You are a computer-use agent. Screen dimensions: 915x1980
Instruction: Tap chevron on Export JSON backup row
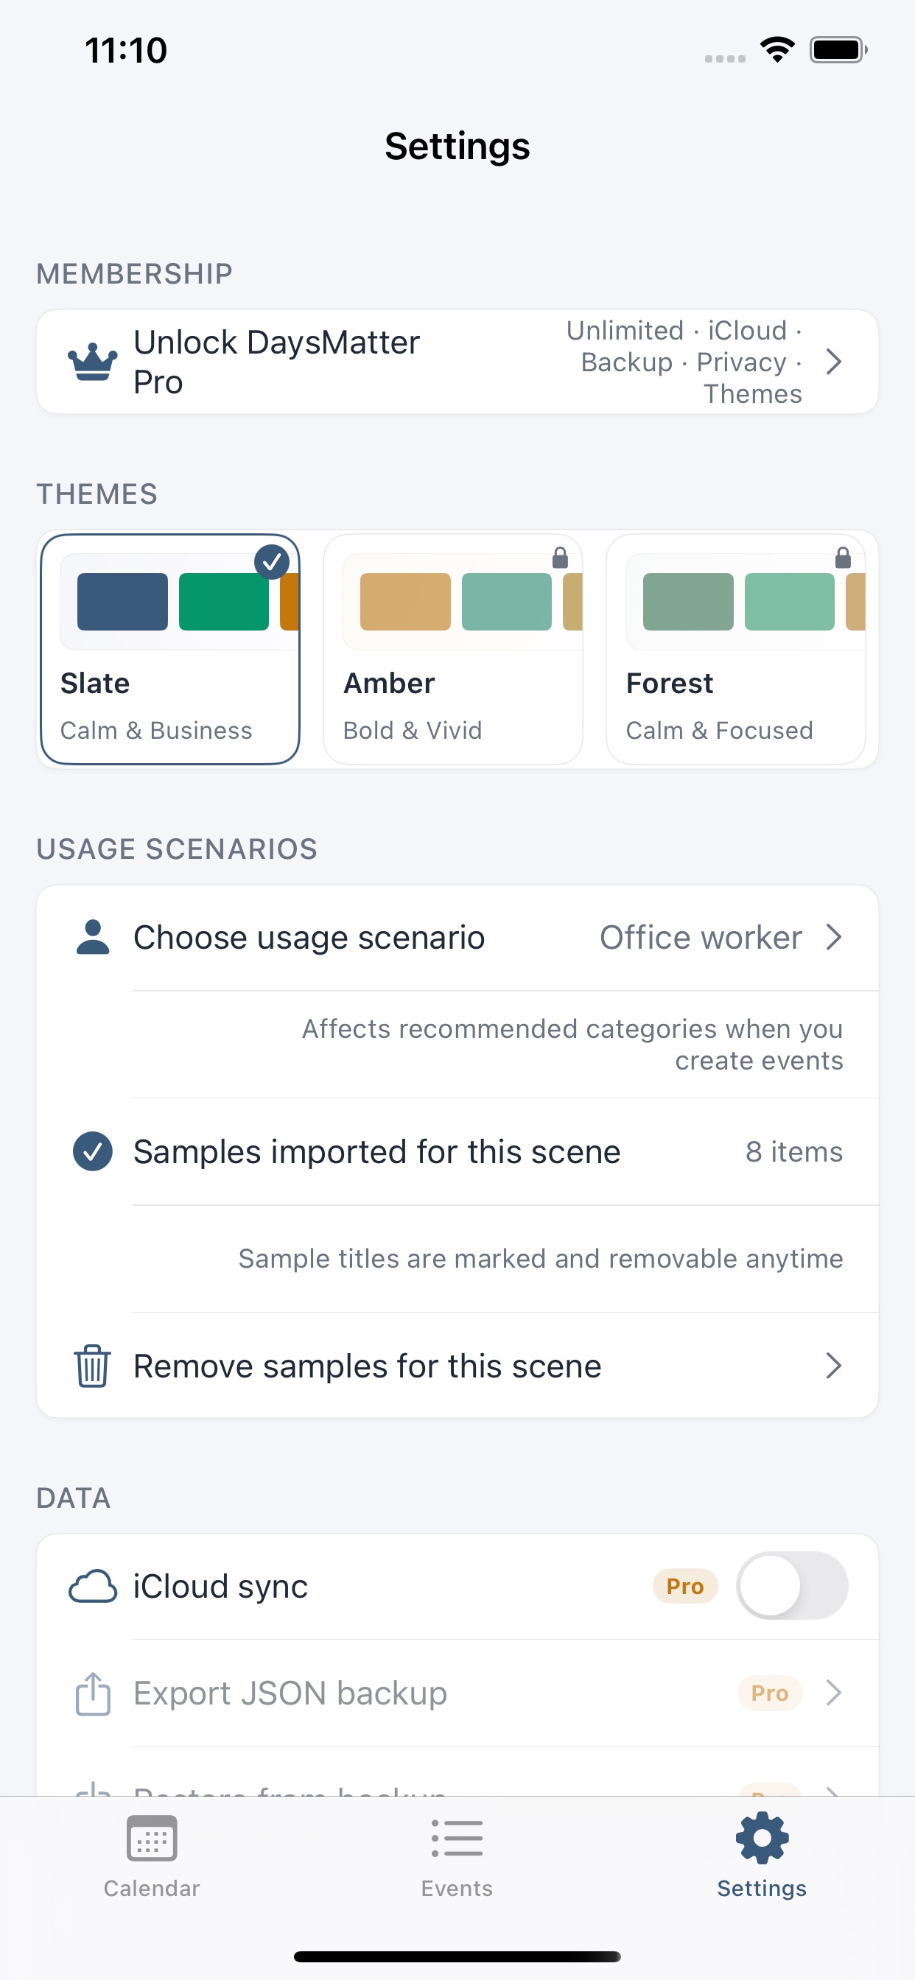tap(833, 1693)
